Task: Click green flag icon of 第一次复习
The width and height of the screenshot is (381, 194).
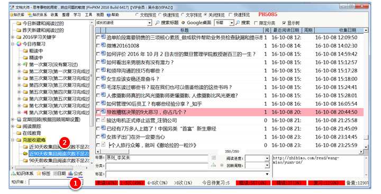Action: [25, 64]
